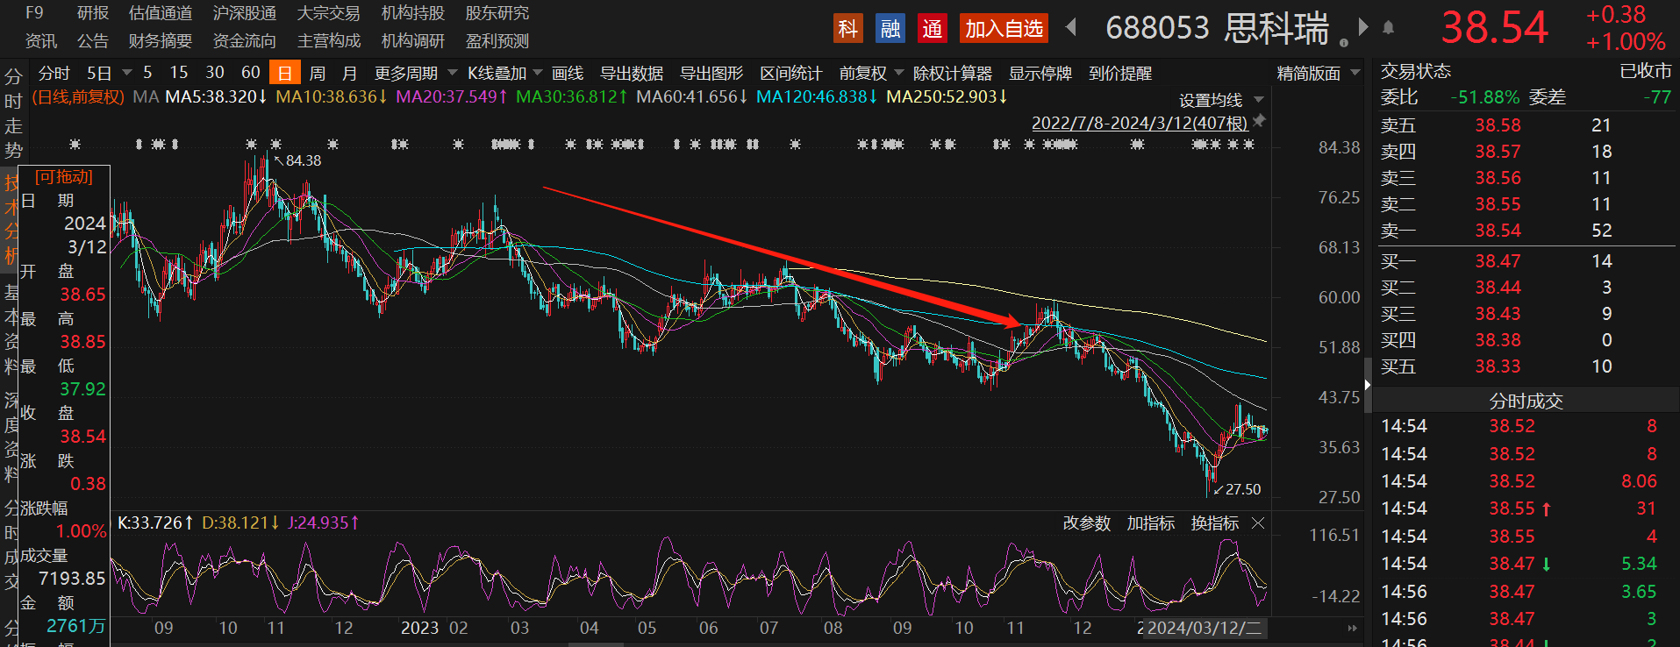This screenshot has width=1680, height=647.
Task: Open 大宗交易 from the top menu
Action: (x=329, y=13)
